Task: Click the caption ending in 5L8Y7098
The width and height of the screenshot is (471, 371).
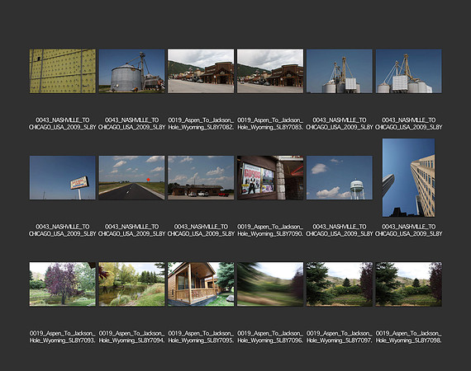Action: tap(408, 337)
